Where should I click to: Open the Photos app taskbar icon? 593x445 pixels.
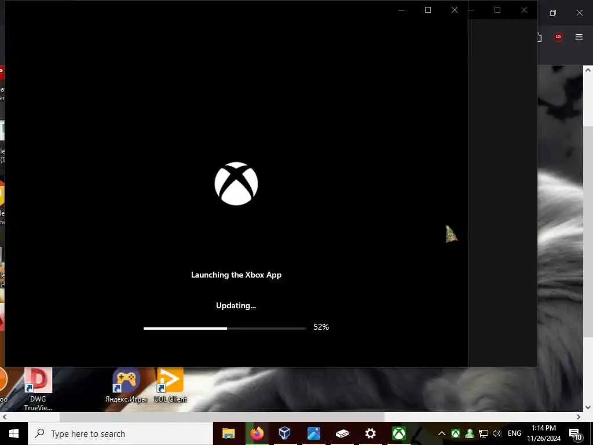313,433
